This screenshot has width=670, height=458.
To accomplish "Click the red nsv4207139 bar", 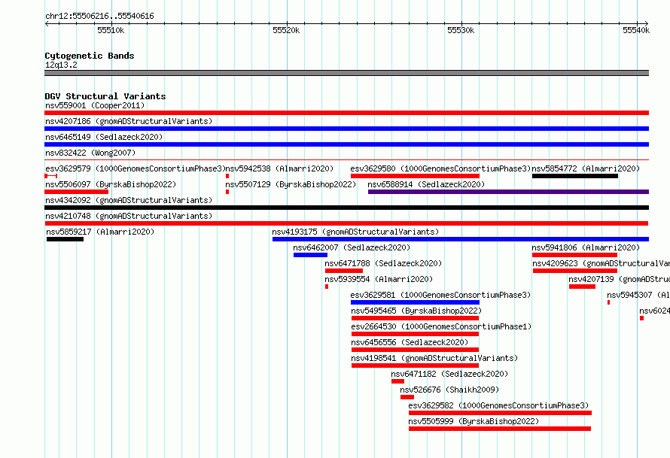I will 582,287.
